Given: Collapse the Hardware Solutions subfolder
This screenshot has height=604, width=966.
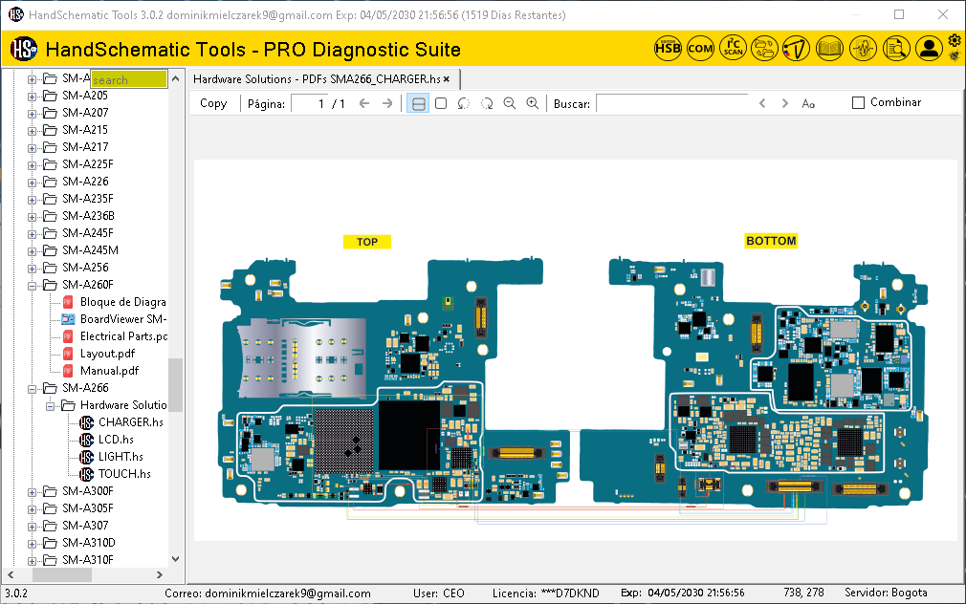Looking at the screenshot, I should 51,406.
